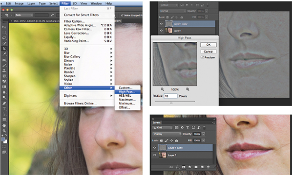Click the zoom-in magnifier in High Pass dialog
Screen dimensions: 293x175
coord(188,89)
